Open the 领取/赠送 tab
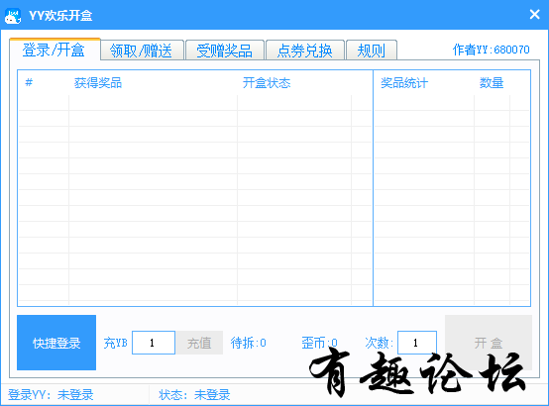The image size is (549, 406). point(142,51)
